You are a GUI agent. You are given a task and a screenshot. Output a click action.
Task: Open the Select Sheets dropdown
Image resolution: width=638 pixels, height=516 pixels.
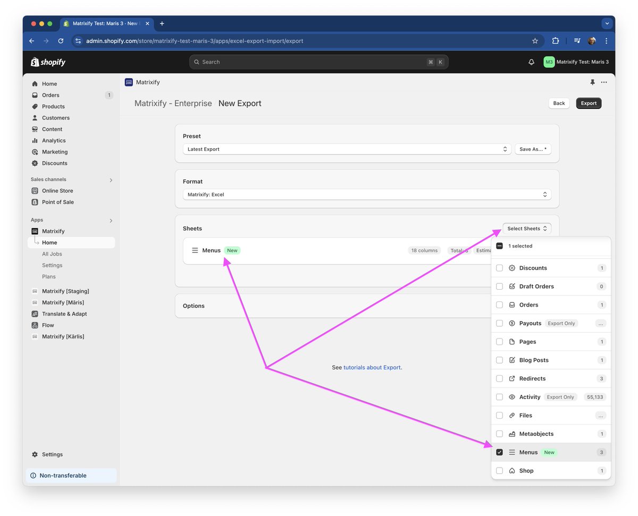coord(527,229)
